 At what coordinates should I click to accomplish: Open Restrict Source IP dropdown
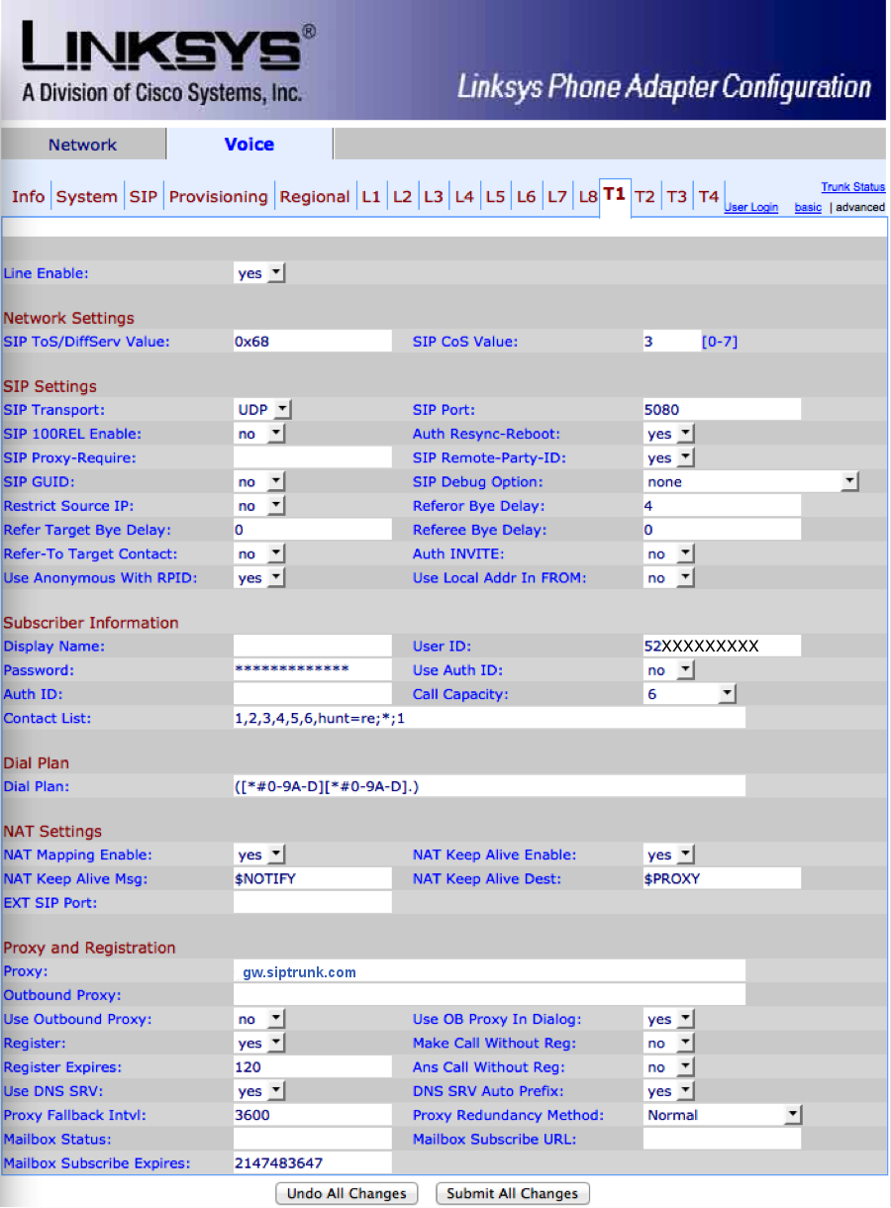coord(260,506)
